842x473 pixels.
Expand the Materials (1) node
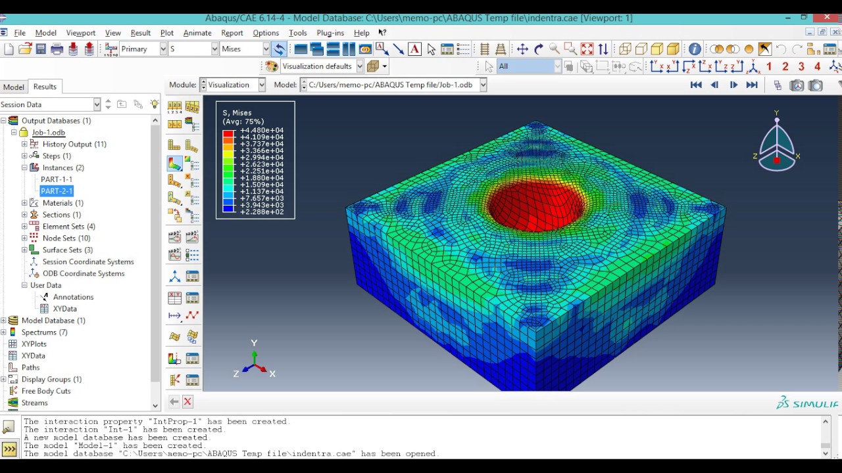tap(24, 203)
